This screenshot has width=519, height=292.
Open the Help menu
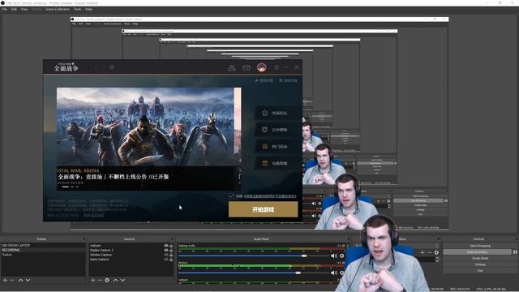pyautogui.click(x=88, y=9)
